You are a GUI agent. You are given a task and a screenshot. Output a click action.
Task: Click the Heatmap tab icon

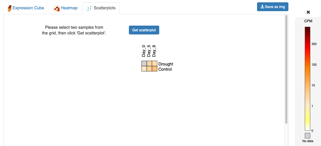[x=56, y=8]
